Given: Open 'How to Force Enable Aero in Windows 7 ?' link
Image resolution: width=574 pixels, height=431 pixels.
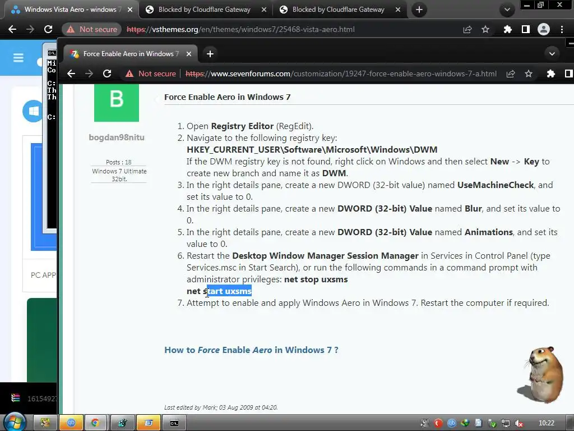Looking at the screenshot, I should (x=251, y=350).
